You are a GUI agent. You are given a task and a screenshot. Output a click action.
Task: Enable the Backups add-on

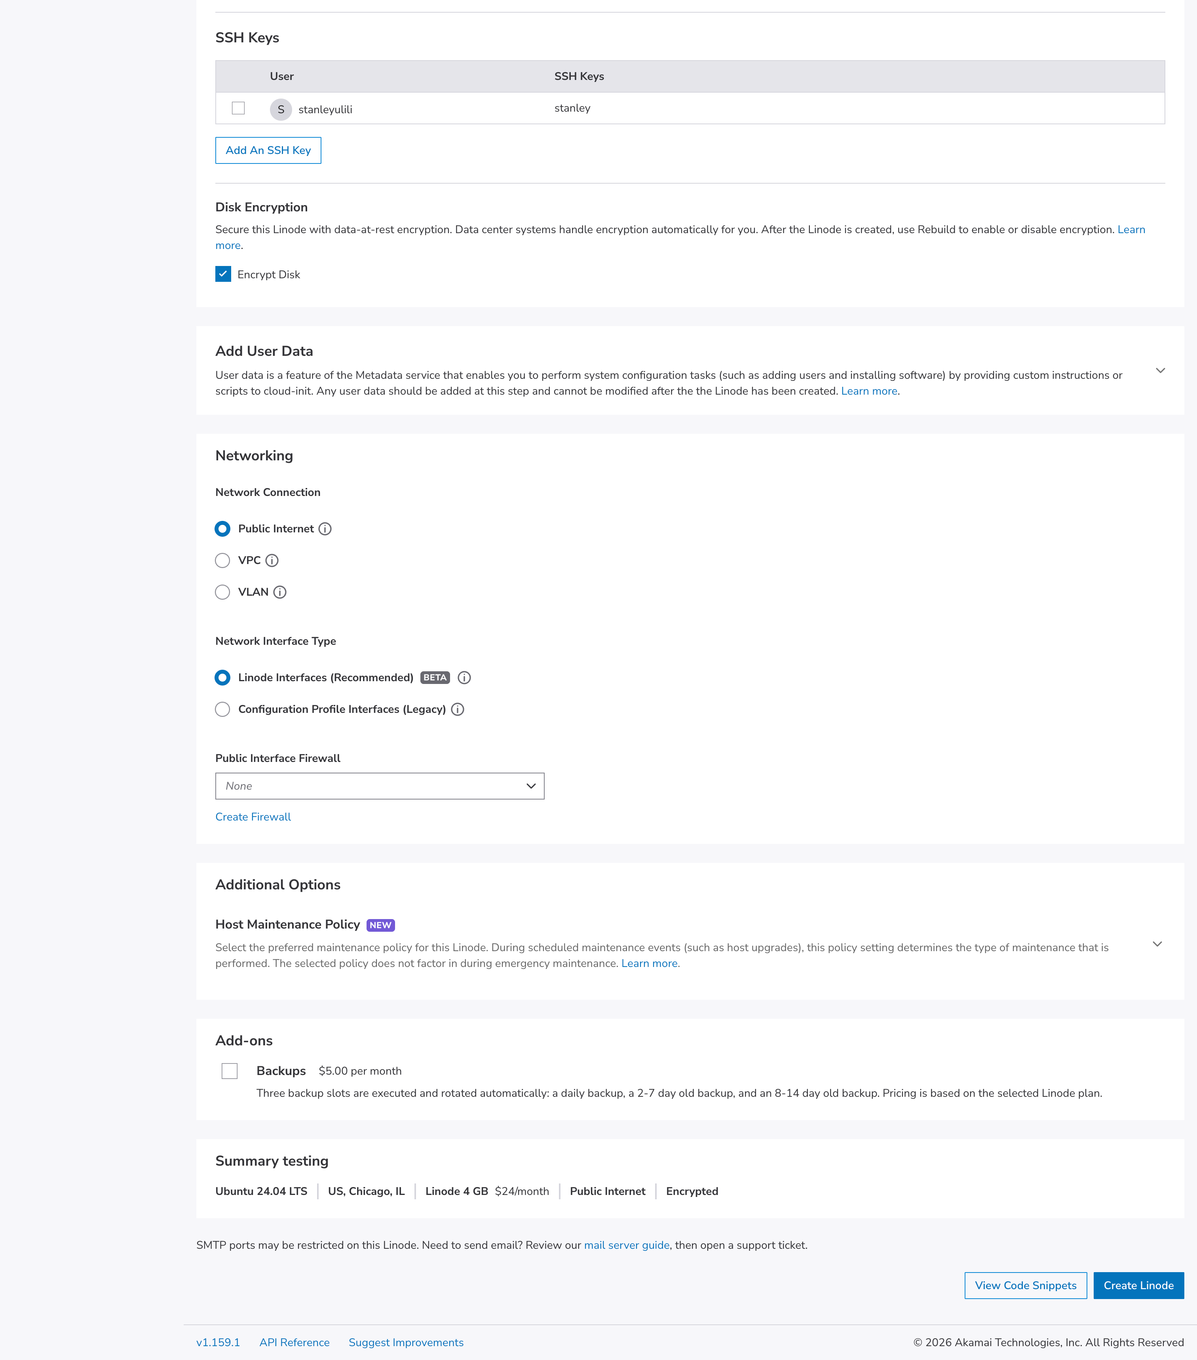230,1071
